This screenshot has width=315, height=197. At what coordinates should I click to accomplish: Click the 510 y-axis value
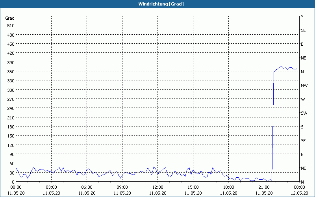point(11,26)
